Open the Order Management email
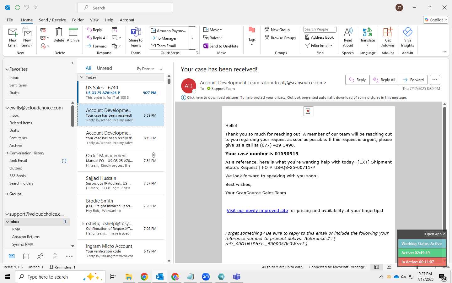The width and height of the screenshot is (452, 283). 121,160
